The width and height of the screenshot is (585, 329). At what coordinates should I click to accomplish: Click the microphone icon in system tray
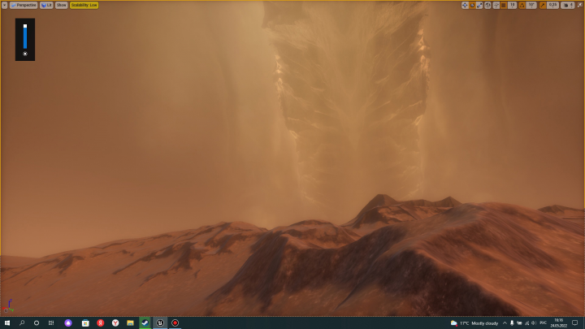pos(512,323)
